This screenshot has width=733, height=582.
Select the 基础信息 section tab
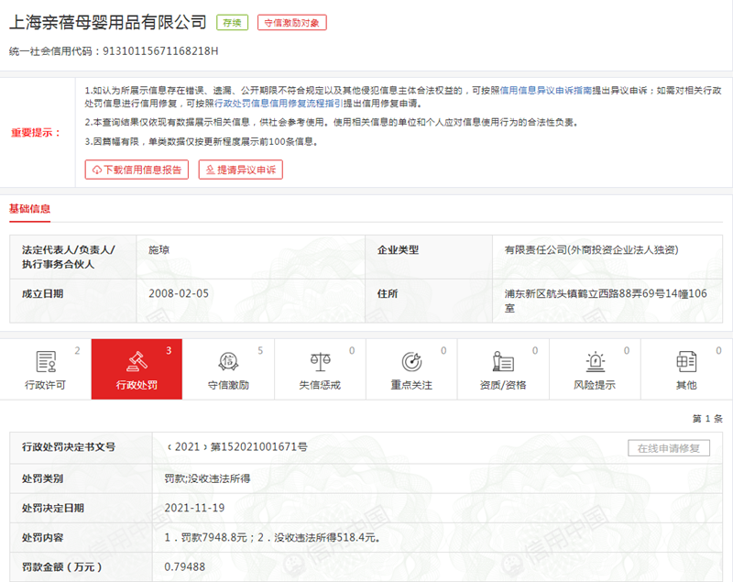(30, 209)
